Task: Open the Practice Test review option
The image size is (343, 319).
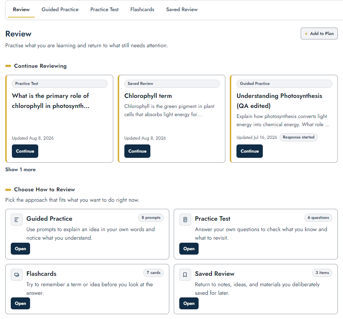Action: pyautogui.click(x=189, y=249)
